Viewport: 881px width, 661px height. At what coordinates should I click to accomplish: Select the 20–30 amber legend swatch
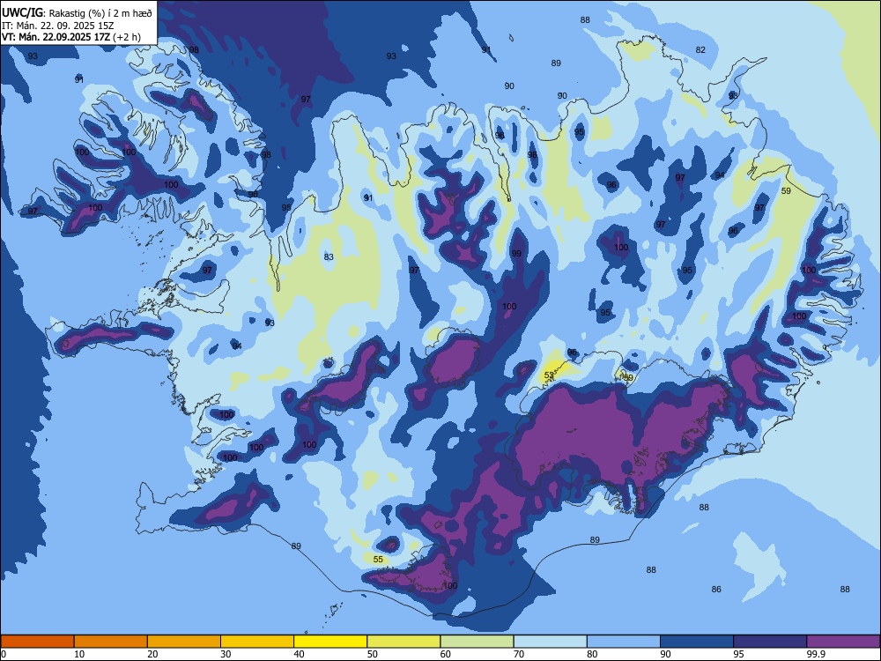pos(184,642)
